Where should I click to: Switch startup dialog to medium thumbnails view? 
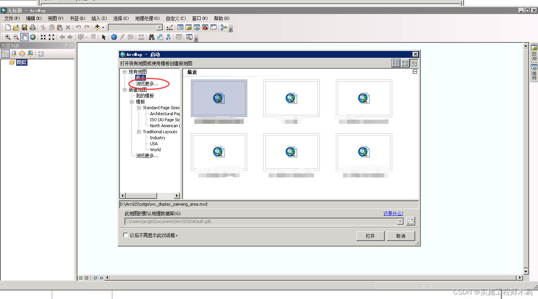[405, 63]
